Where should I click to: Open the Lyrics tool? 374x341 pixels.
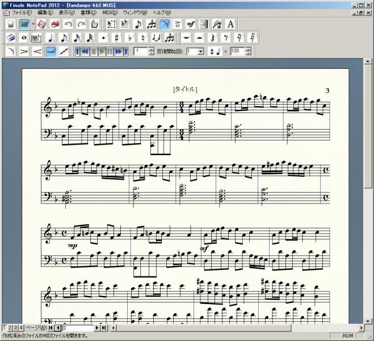coord(217,24)
